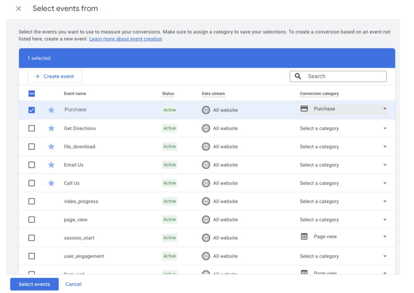Click the plus icon on Create event
The width and height of the screenshot is (414, 293).
38,77
